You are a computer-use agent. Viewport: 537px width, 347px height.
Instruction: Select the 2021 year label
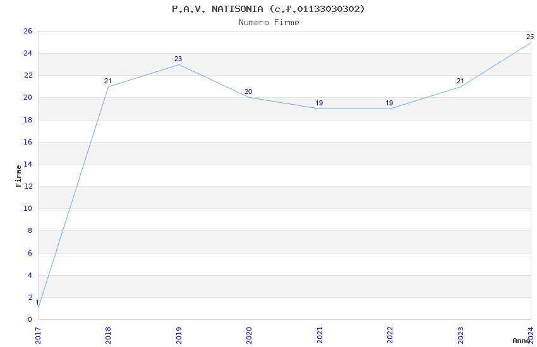(x=320, y=336)
